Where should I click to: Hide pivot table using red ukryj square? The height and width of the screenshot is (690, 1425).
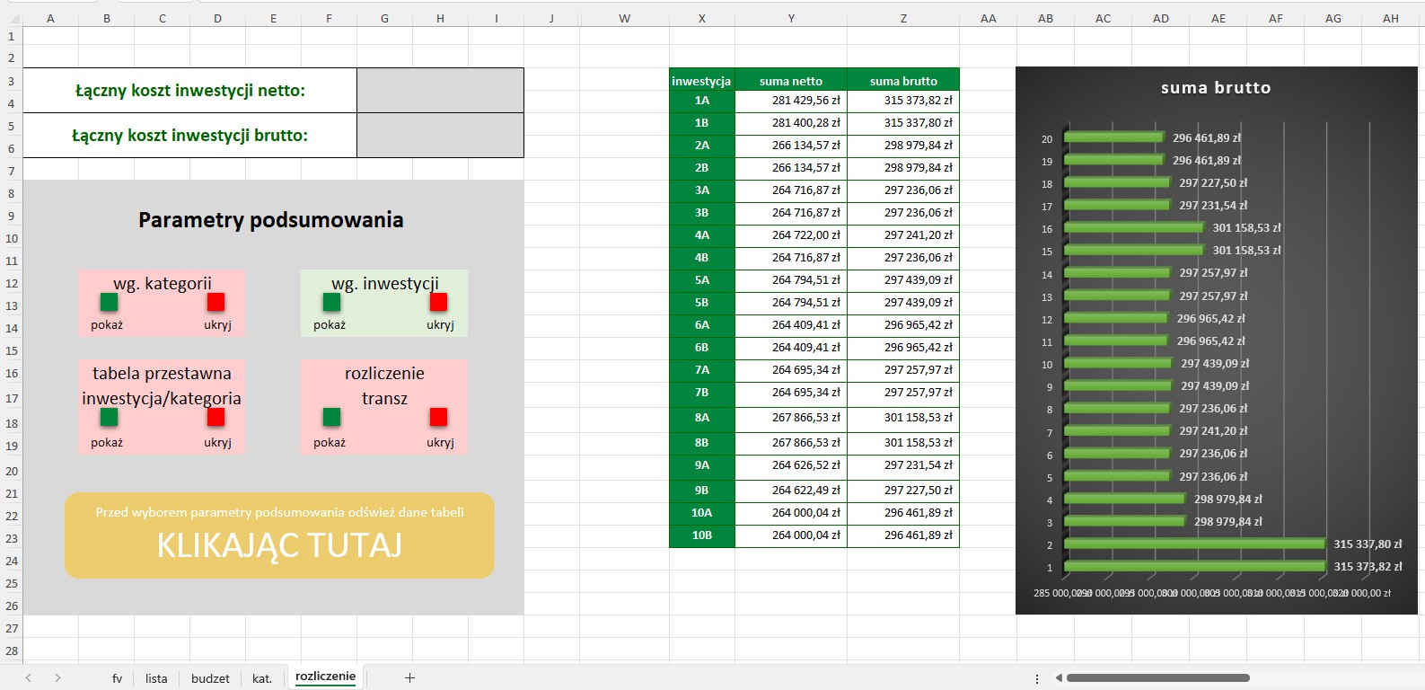216,417
